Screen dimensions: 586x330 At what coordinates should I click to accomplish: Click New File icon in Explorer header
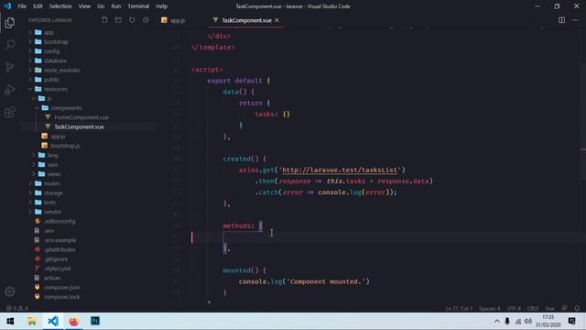(104, 20)
